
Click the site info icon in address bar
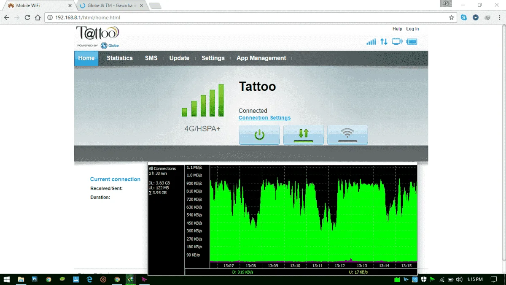pyautogui.click(x=50, y=18)
